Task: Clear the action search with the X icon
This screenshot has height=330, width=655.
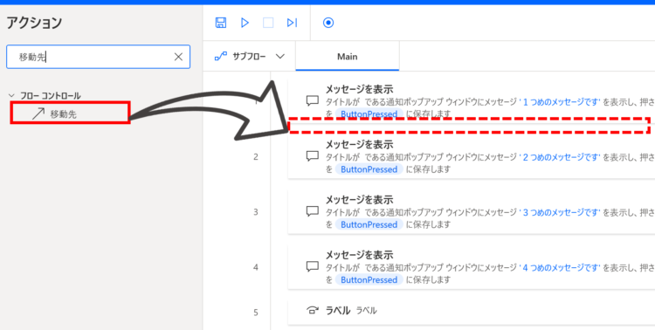Action: [178, 57]
